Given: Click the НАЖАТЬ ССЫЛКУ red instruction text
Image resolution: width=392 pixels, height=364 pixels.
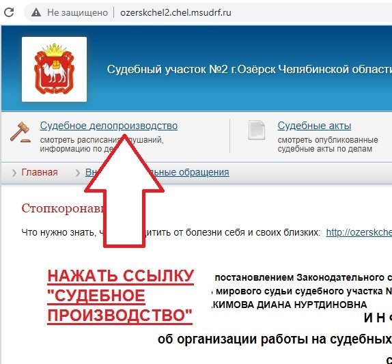Looking at the screenshot, I should point(120,276).
